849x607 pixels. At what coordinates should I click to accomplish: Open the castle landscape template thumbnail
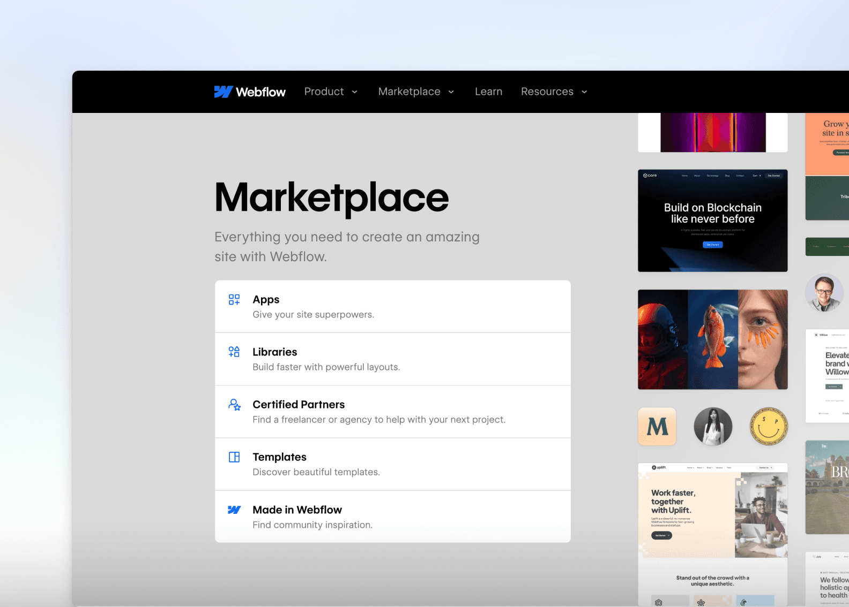tap(827, 487)
